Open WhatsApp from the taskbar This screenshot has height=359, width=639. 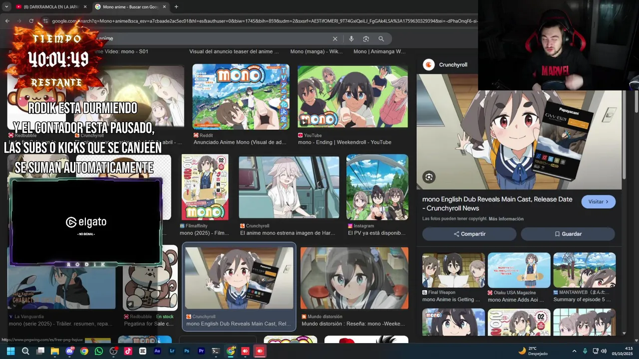99,351
